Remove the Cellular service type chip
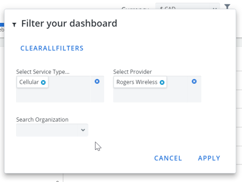Viewport: 242px width, 182px height. [x=43, y=82]
